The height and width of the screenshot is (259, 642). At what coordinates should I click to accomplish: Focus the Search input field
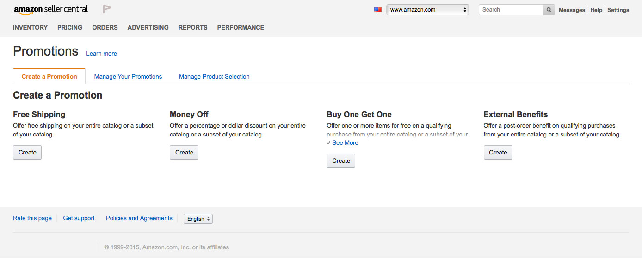pyautogui.click(x=511, y=10)
